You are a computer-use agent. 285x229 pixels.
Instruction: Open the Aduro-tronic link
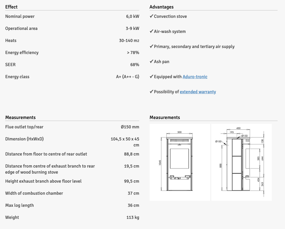pos(195,77)
